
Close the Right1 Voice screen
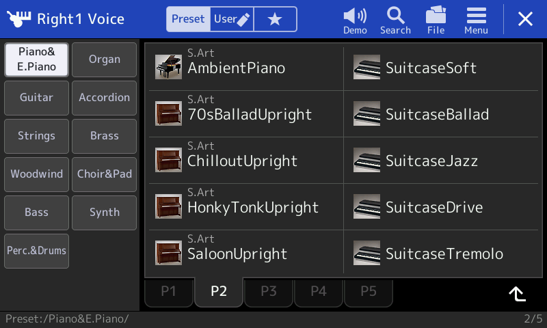[525, 19]
